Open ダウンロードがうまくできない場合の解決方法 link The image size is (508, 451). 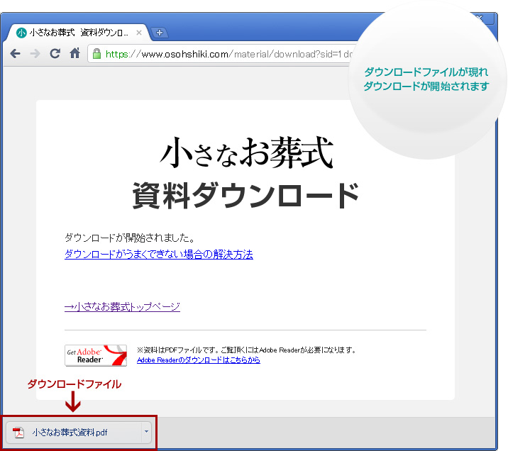click(159, 255)
